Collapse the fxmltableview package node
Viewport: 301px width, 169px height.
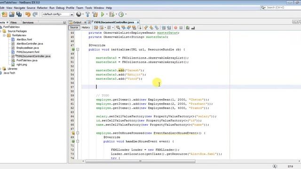point(4,36)
